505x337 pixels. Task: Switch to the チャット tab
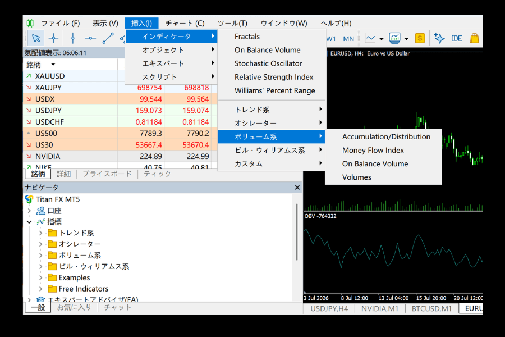[x=118, y=308]
